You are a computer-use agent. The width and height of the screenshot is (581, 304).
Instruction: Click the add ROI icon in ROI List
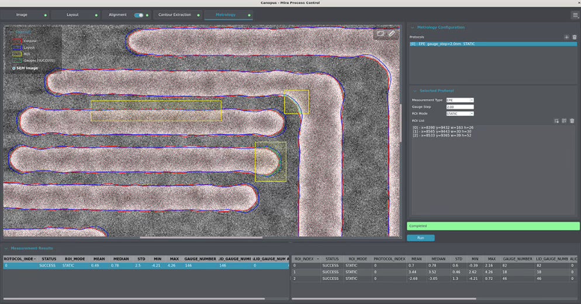pos(556,121)
